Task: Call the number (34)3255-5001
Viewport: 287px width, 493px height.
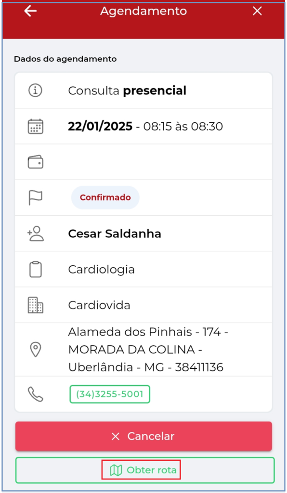Action: [x=110, y=394]
